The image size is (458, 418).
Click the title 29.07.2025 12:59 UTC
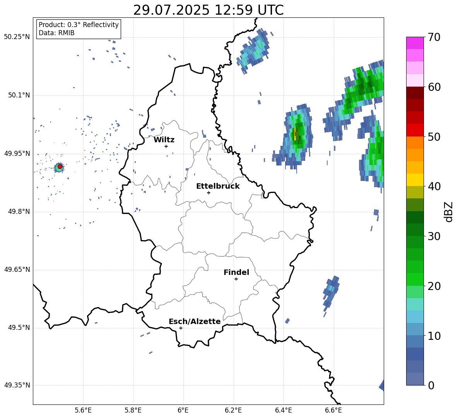click(208, 10)
